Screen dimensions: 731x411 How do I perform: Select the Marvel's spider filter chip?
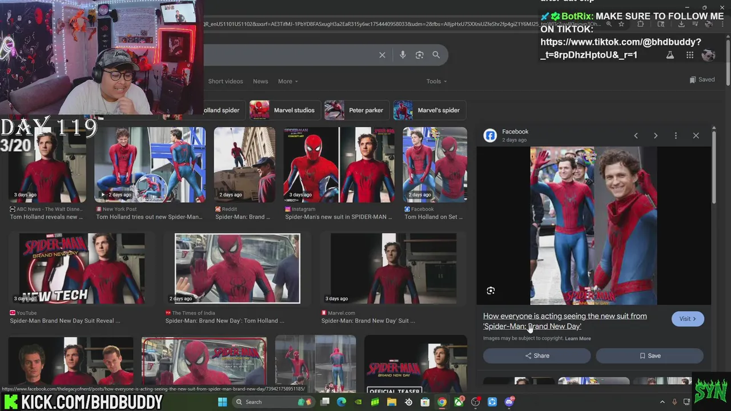[x=429, y=110]
